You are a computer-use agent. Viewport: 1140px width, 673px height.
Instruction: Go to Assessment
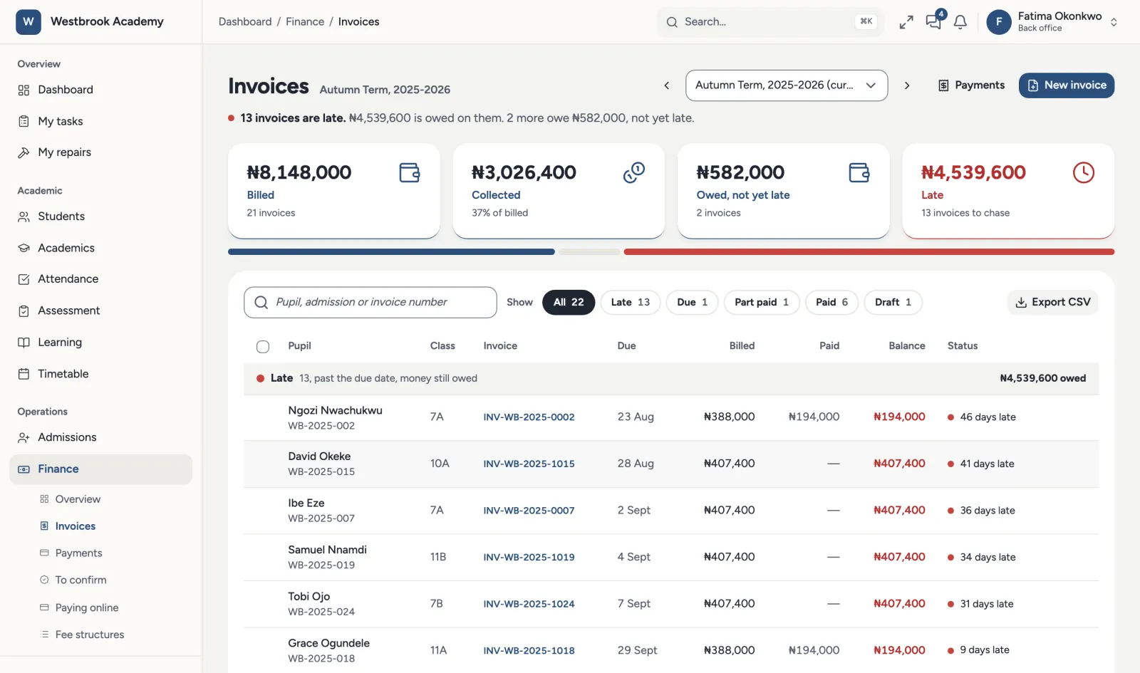pos(101,311)
